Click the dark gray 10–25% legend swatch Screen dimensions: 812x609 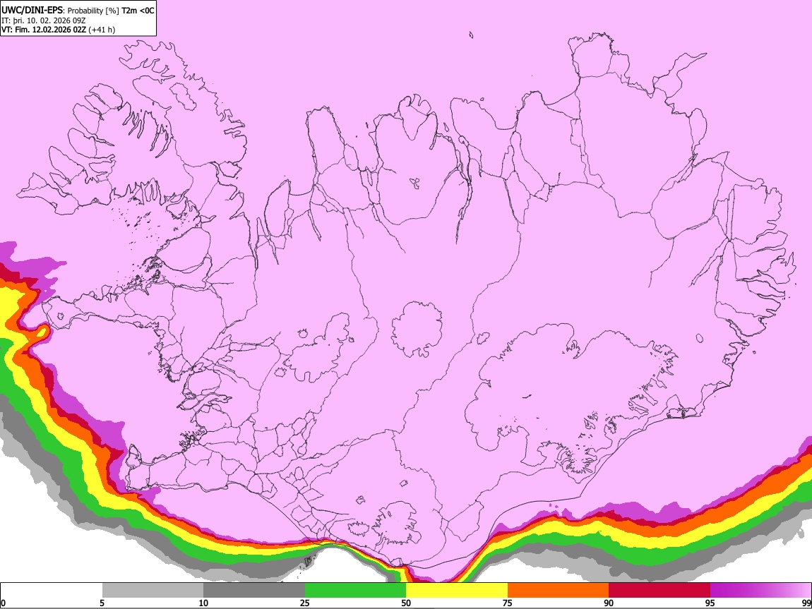pos(254,591)
